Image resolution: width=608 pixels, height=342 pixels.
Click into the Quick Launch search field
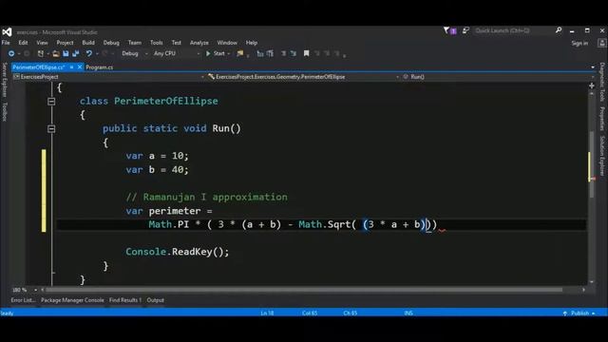click(x=514, y=30)
